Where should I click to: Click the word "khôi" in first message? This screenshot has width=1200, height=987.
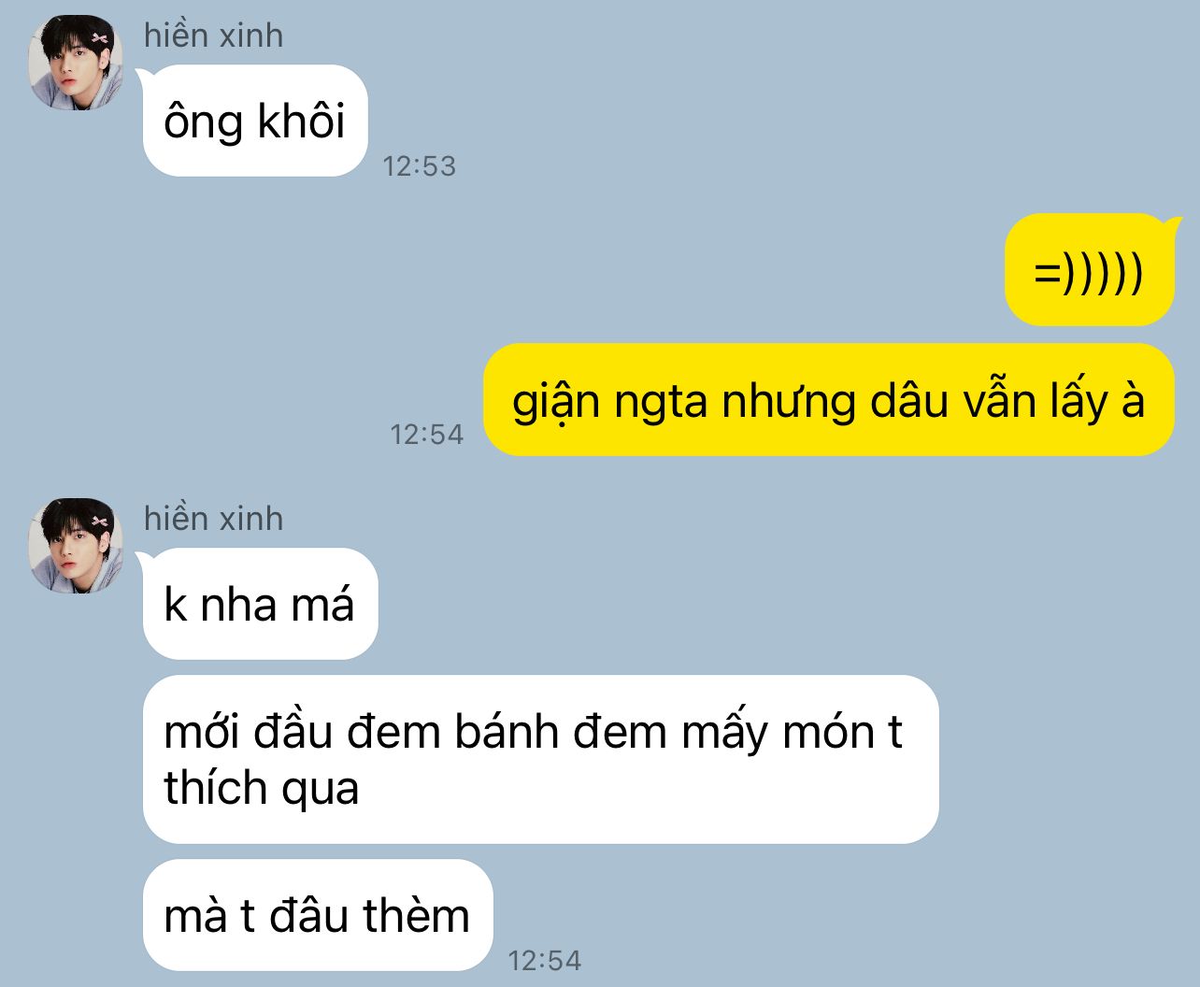tap(301, 122)
